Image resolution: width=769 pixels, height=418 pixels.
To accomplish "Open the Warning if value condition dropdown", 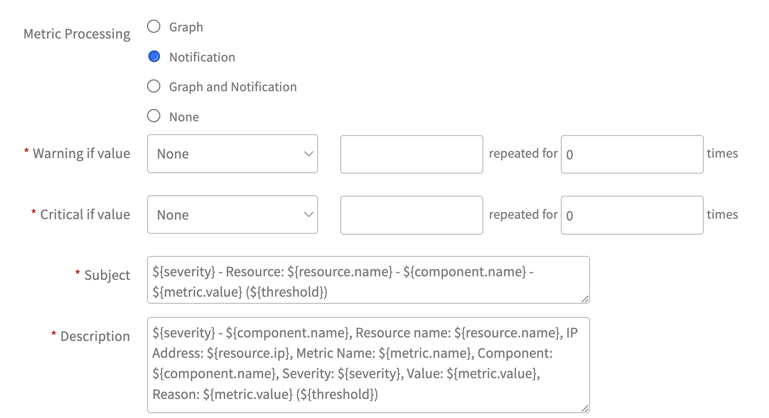I will click(232, 154).
